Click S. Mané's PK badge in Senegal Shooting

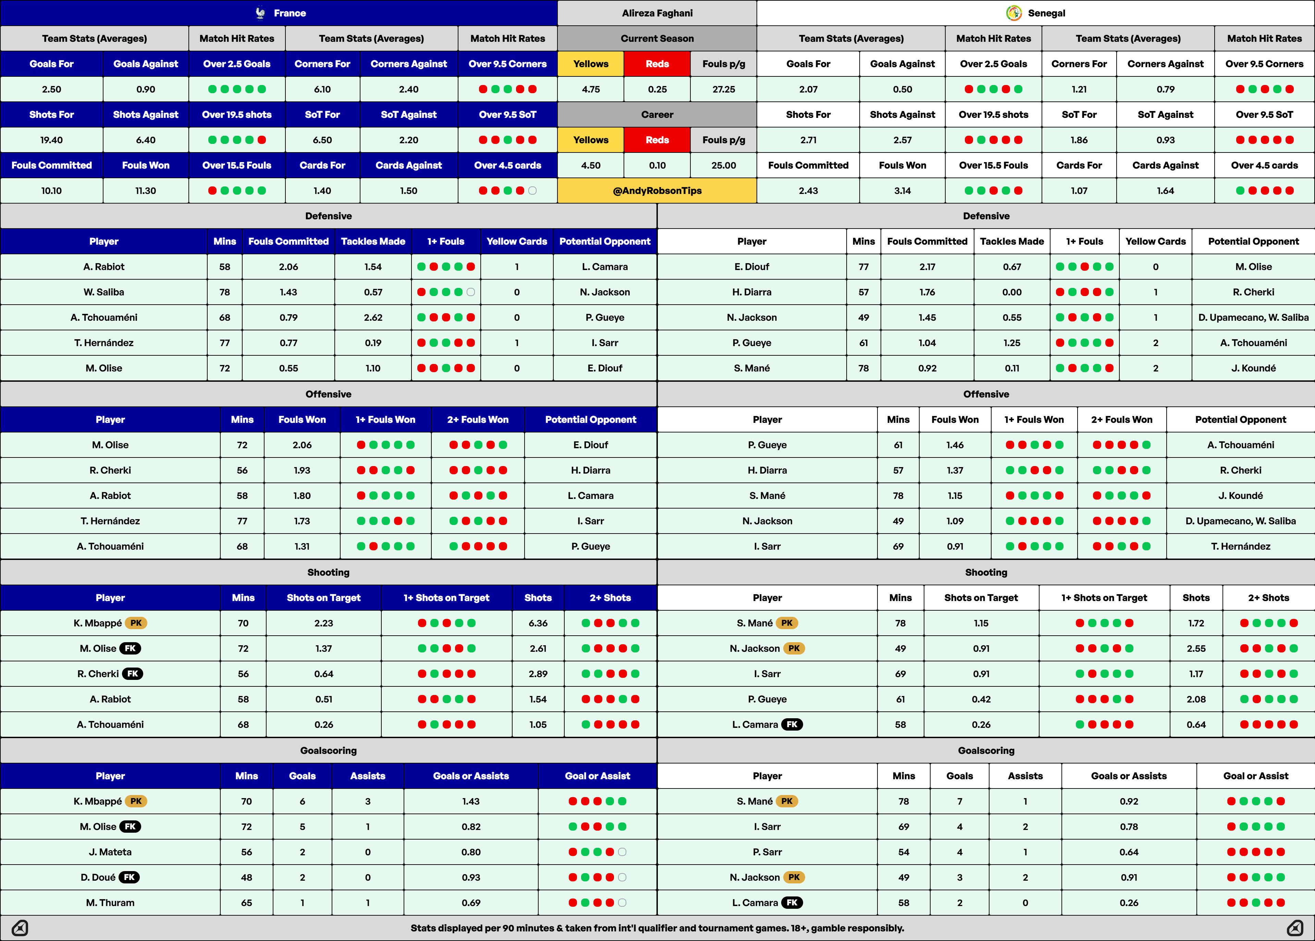coord(787,623)
